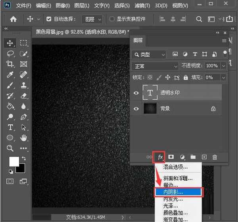Screen dimensions: 238x222
Task: Select the Zoom tool
Action: (10, 148)
